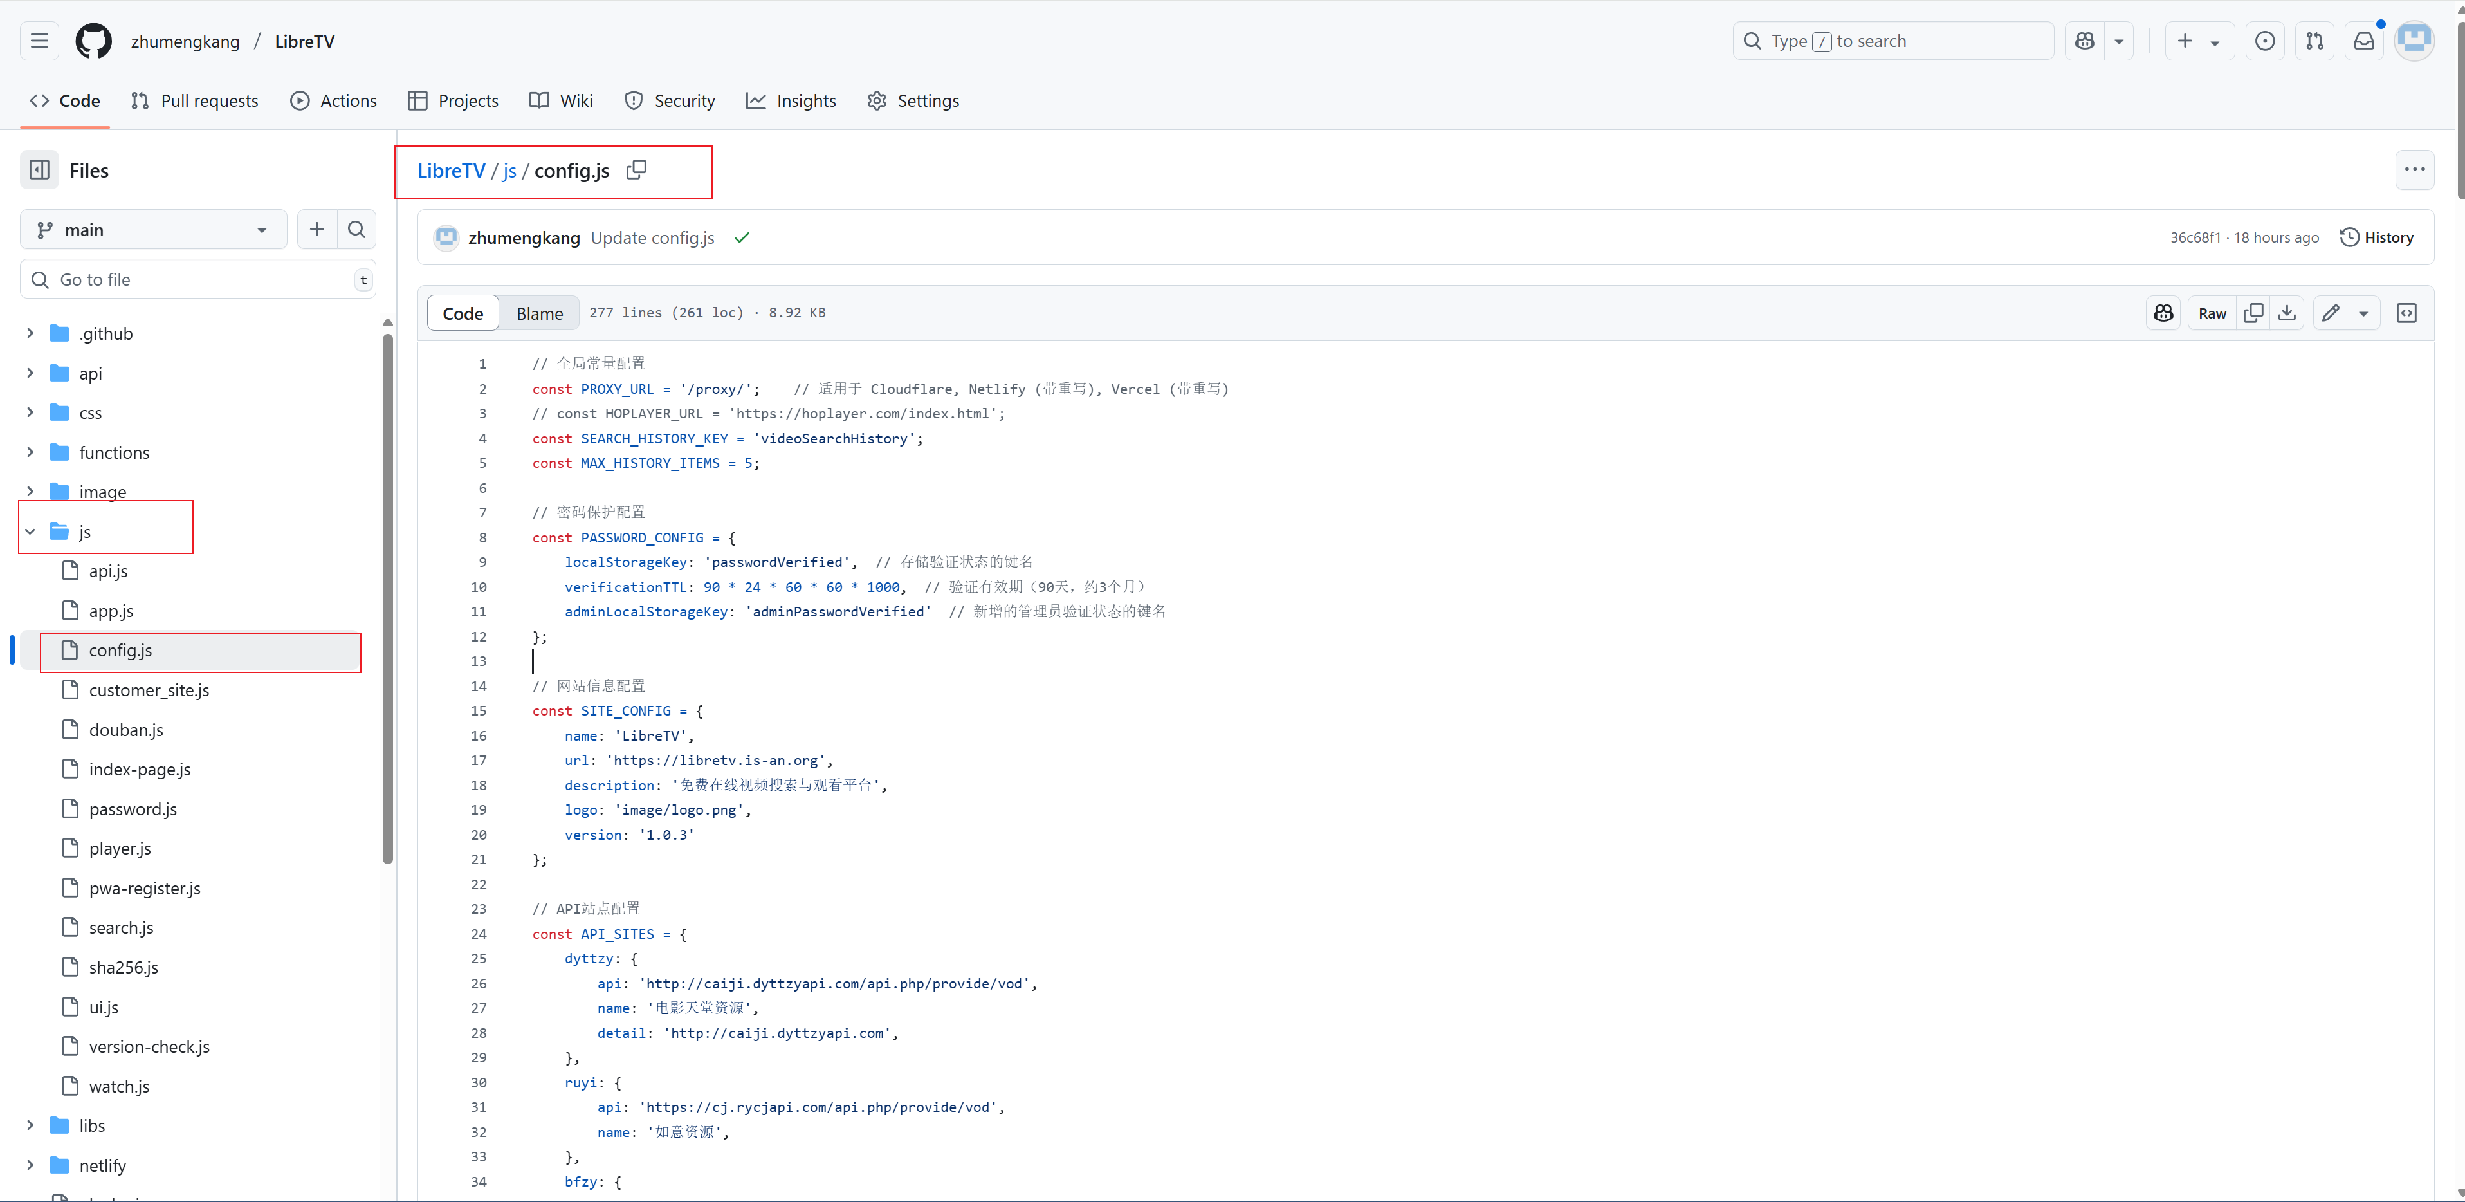This screenshot has width=2465, height=1202.
Task: Open the create new plus menu
Action: pyautogui.click(x=2199, y=41)
